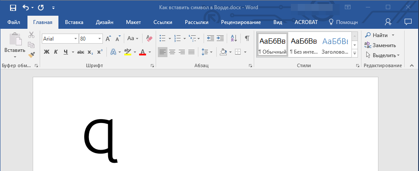Apply the Заголово... heading style

[x=335, y=44]
